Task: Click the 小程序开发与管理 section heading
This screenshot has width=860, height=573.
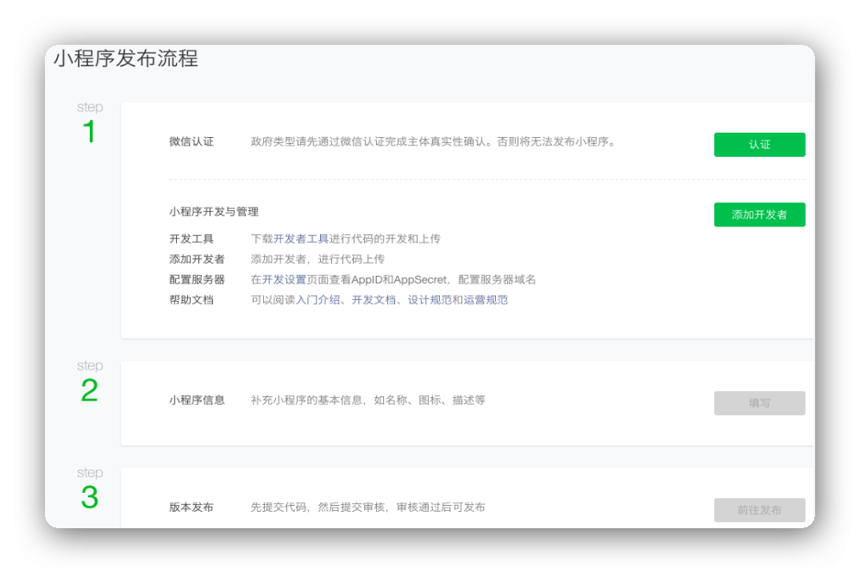Action: [x=214, y=212]
